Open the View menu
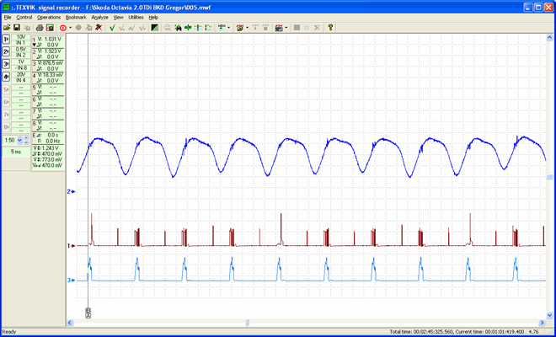 tap(119, 18)
